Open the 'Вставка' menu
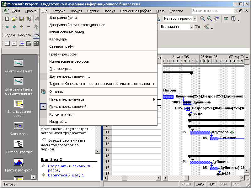251x188 pixels. tap(59, 11)
